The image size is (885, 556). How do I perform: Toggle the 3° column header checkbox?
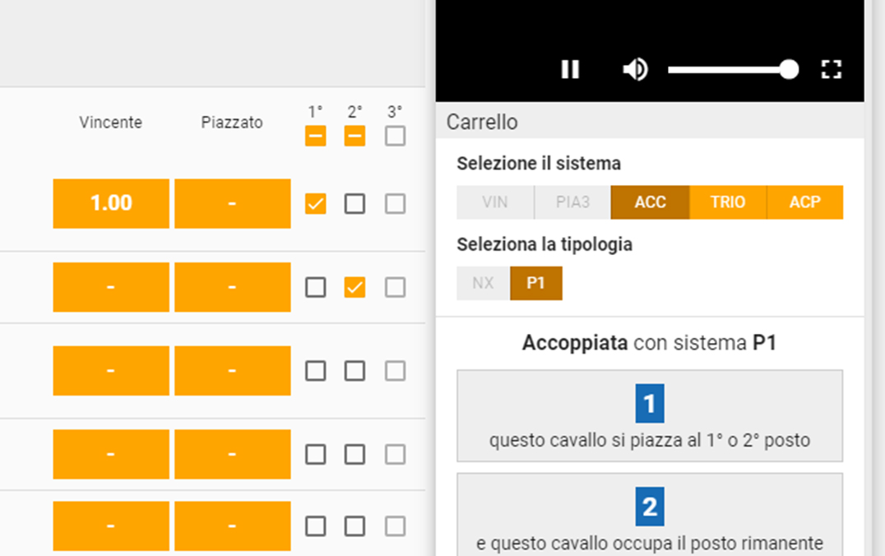[395, 136]
